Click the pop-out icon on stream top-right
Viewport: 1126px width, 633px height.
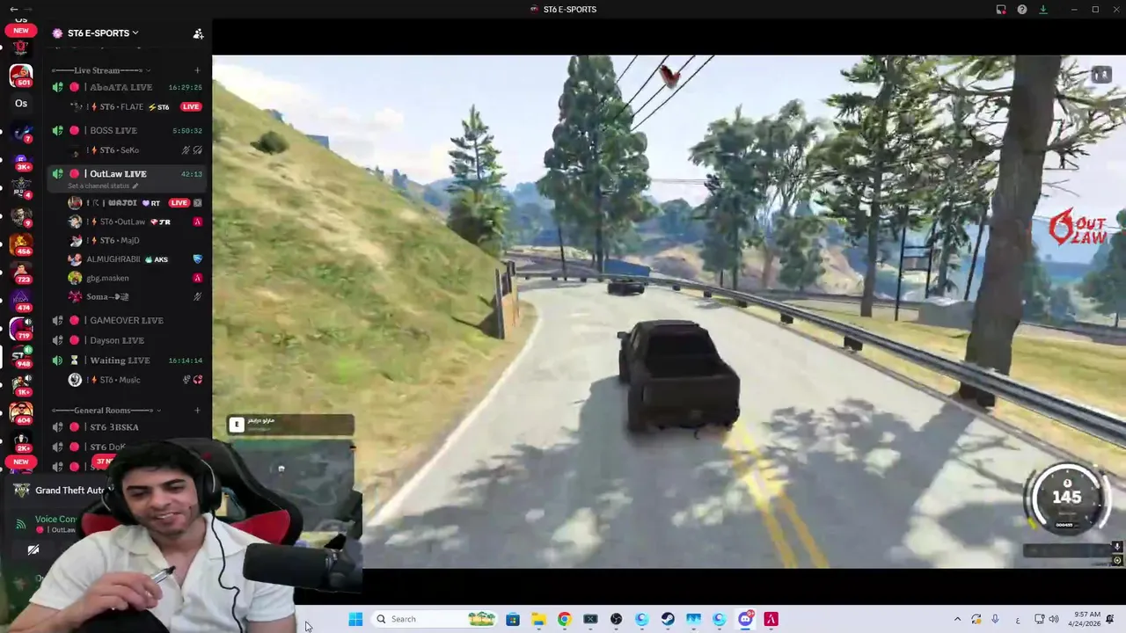[x=1100, y=76]
